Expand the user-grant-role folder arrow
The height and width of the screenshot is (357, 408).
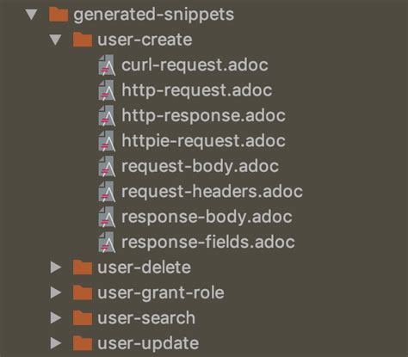click(56, 292)
